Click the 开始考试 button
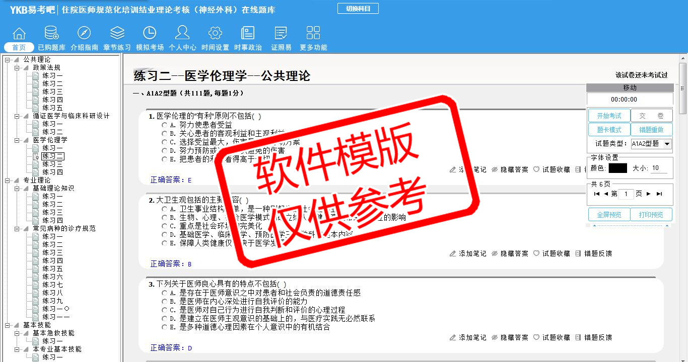The height and width of the screenshot is (362, 688). 609,116
